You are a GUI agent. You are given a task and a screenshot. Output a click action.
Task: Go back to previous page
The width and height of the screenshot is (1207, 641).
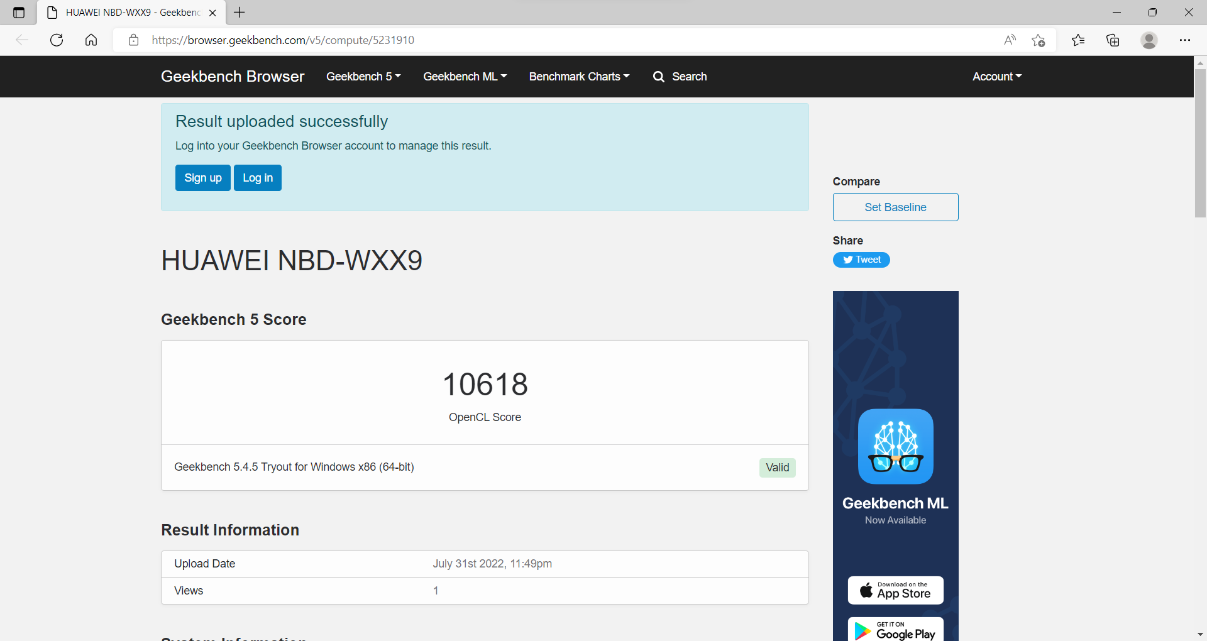point(22,40)
